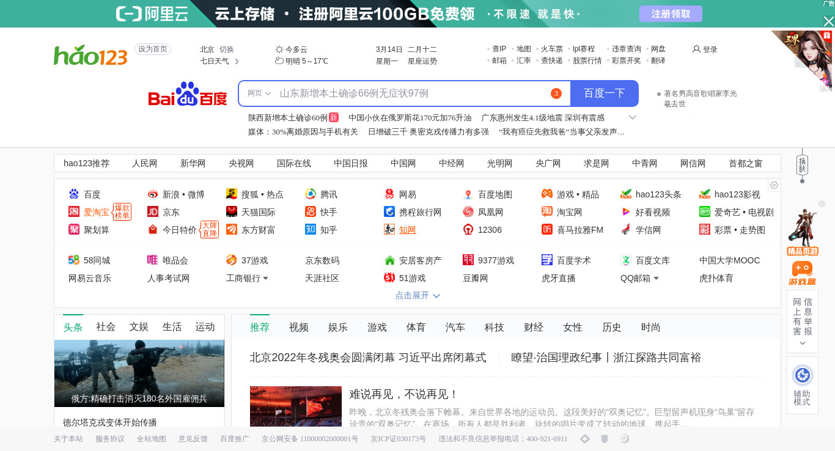Expand the 七日天气 forecast arrow
Image resolution: width=835 pixels, height=451 pixels.
tap(237, 61)
